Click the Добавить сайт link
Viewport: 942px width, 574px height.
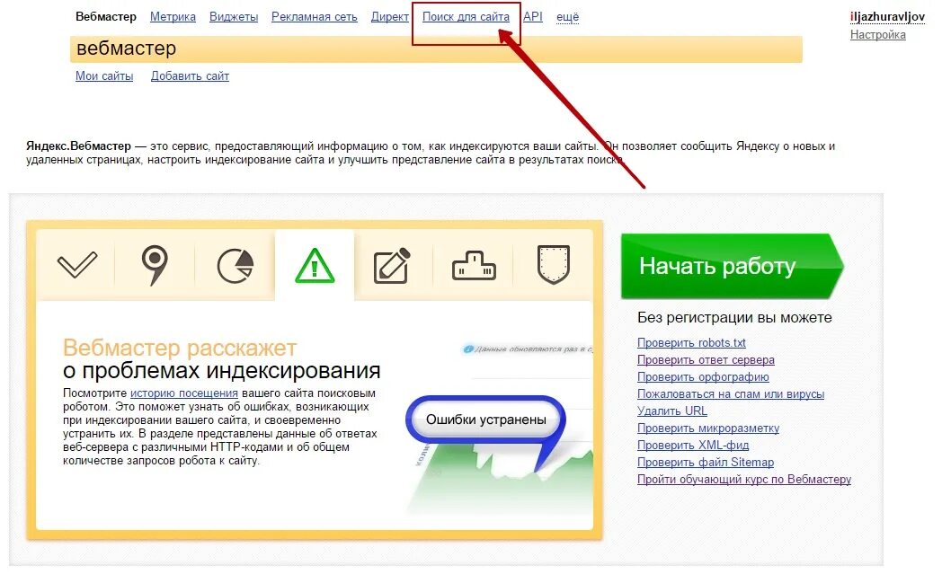click(x=190, y=76)
